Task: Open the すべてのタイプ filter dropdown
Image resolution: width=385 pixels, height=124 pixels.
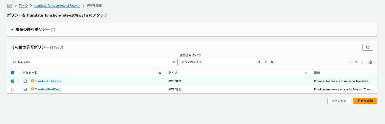Action: 221,62
